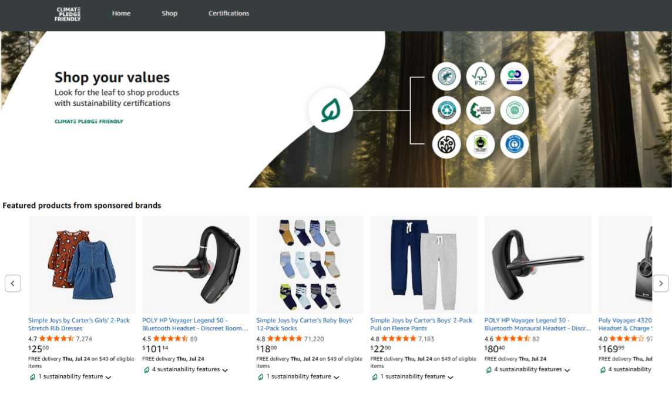Click the Blue Angel certification badge
Screen dimensions: 672x394
click(x=515, y=144)
